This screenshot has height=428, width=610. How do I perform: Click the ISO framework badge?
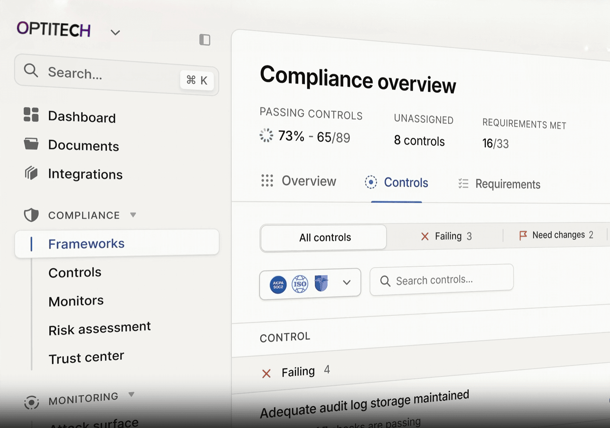coord(300,284)
